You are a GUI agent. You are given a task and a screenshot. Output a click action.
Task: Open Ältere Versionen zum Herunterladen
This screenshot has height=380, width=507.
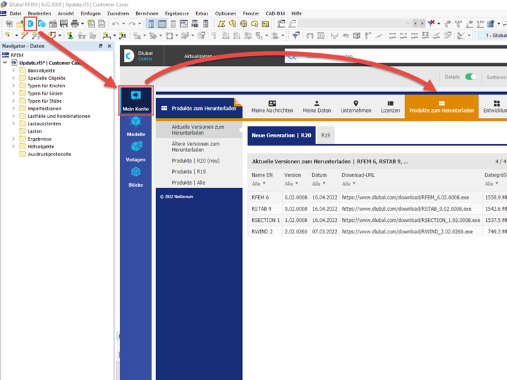click(x=195, y=147)
